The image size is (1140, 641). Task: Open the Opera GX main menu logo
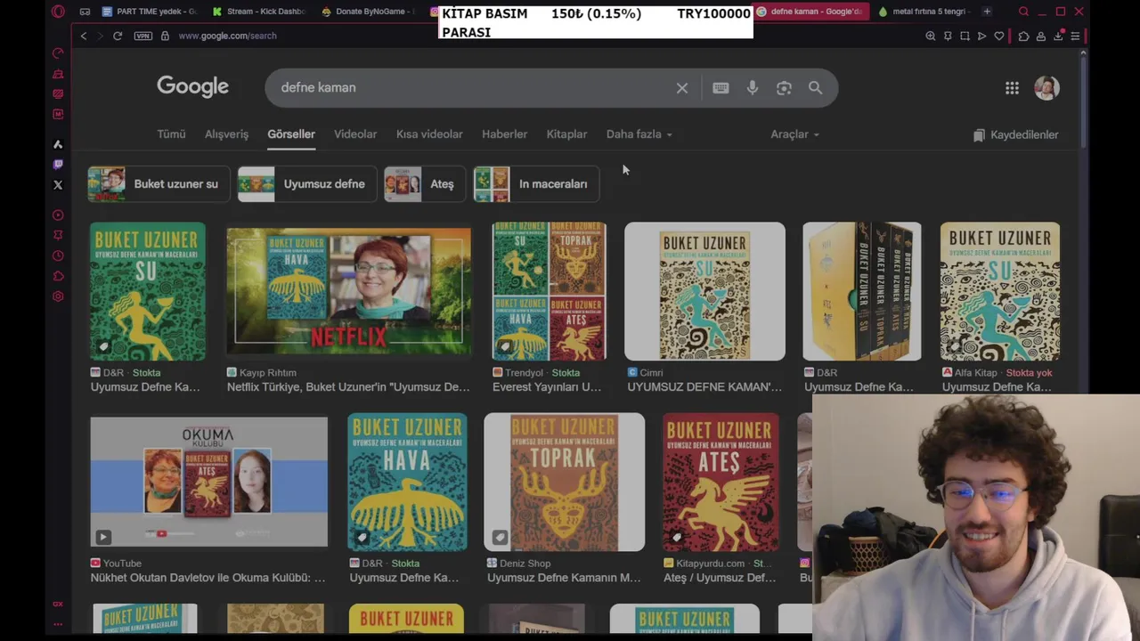58,12
